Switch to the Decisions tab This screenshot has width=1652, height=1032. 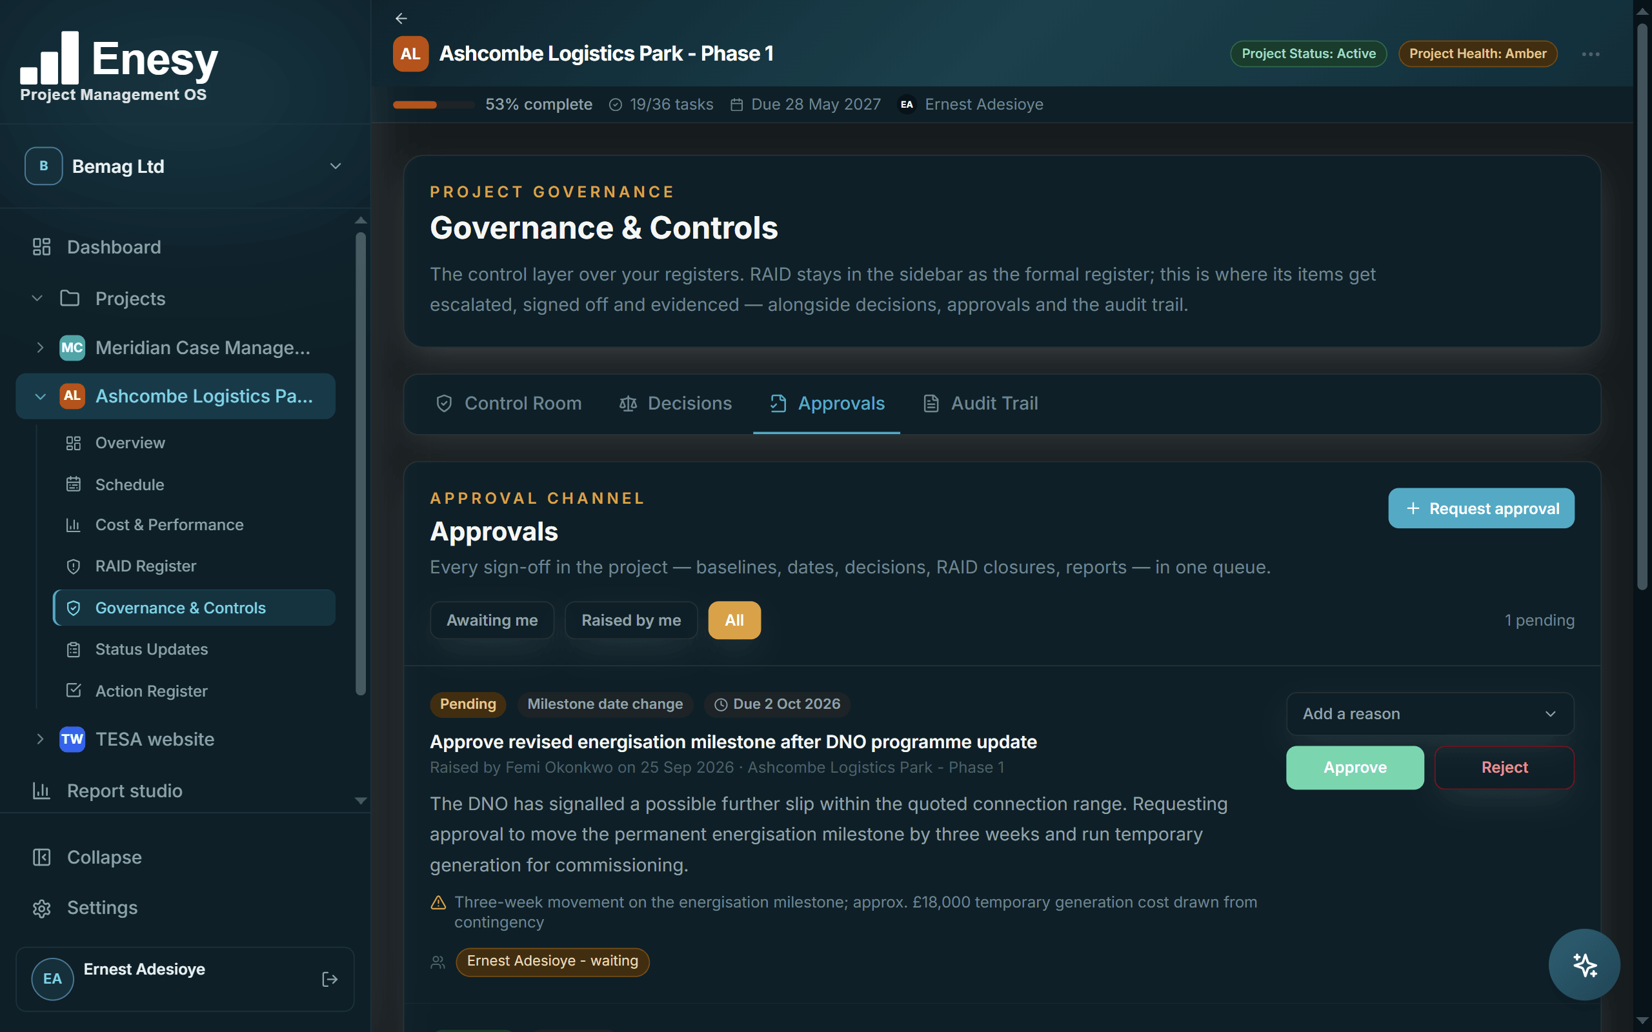(x=676, y=403)
